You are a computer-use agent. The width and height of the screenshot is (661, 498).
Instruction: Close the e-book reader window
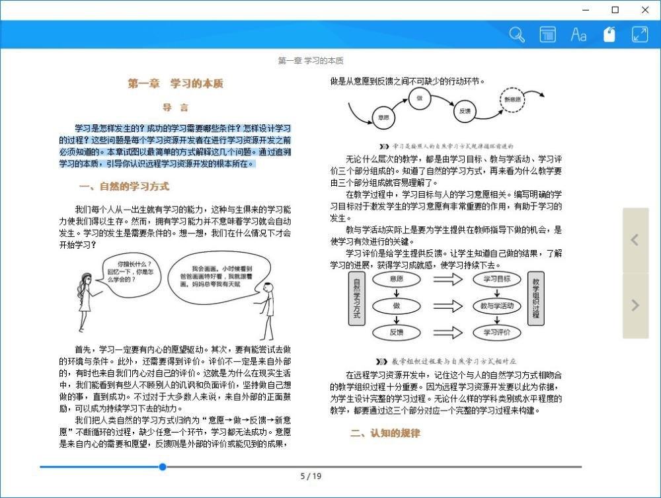645,10
